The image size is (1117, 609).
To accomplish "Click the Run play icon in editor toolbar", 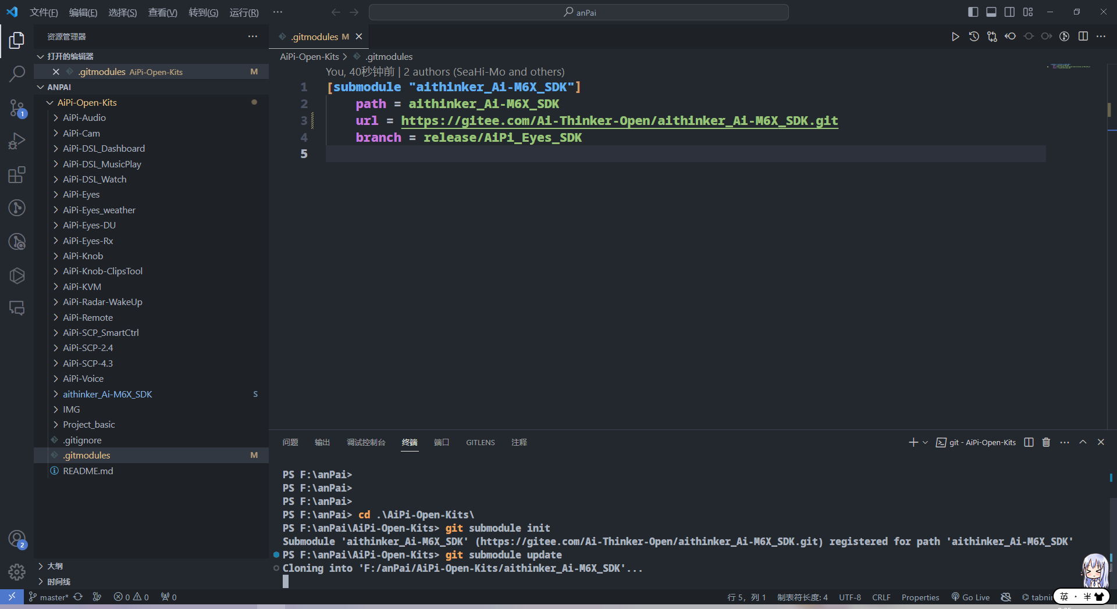I will coord(955,37).
